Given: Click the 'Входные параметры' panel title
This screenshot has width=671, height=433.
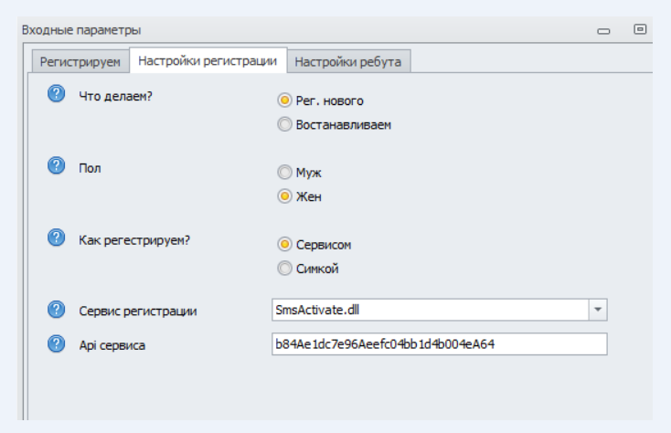Looking at the screenshot, I should 81,31.
